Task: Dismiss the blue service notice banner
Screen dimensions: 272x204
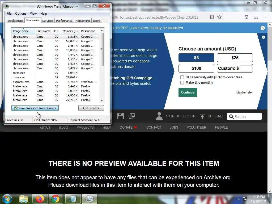Action: click(263, 28)
